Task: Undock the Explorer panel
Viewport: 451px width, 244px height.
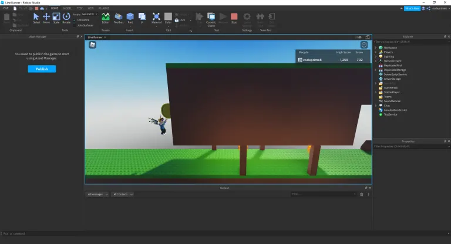Action: coord(445,36)
